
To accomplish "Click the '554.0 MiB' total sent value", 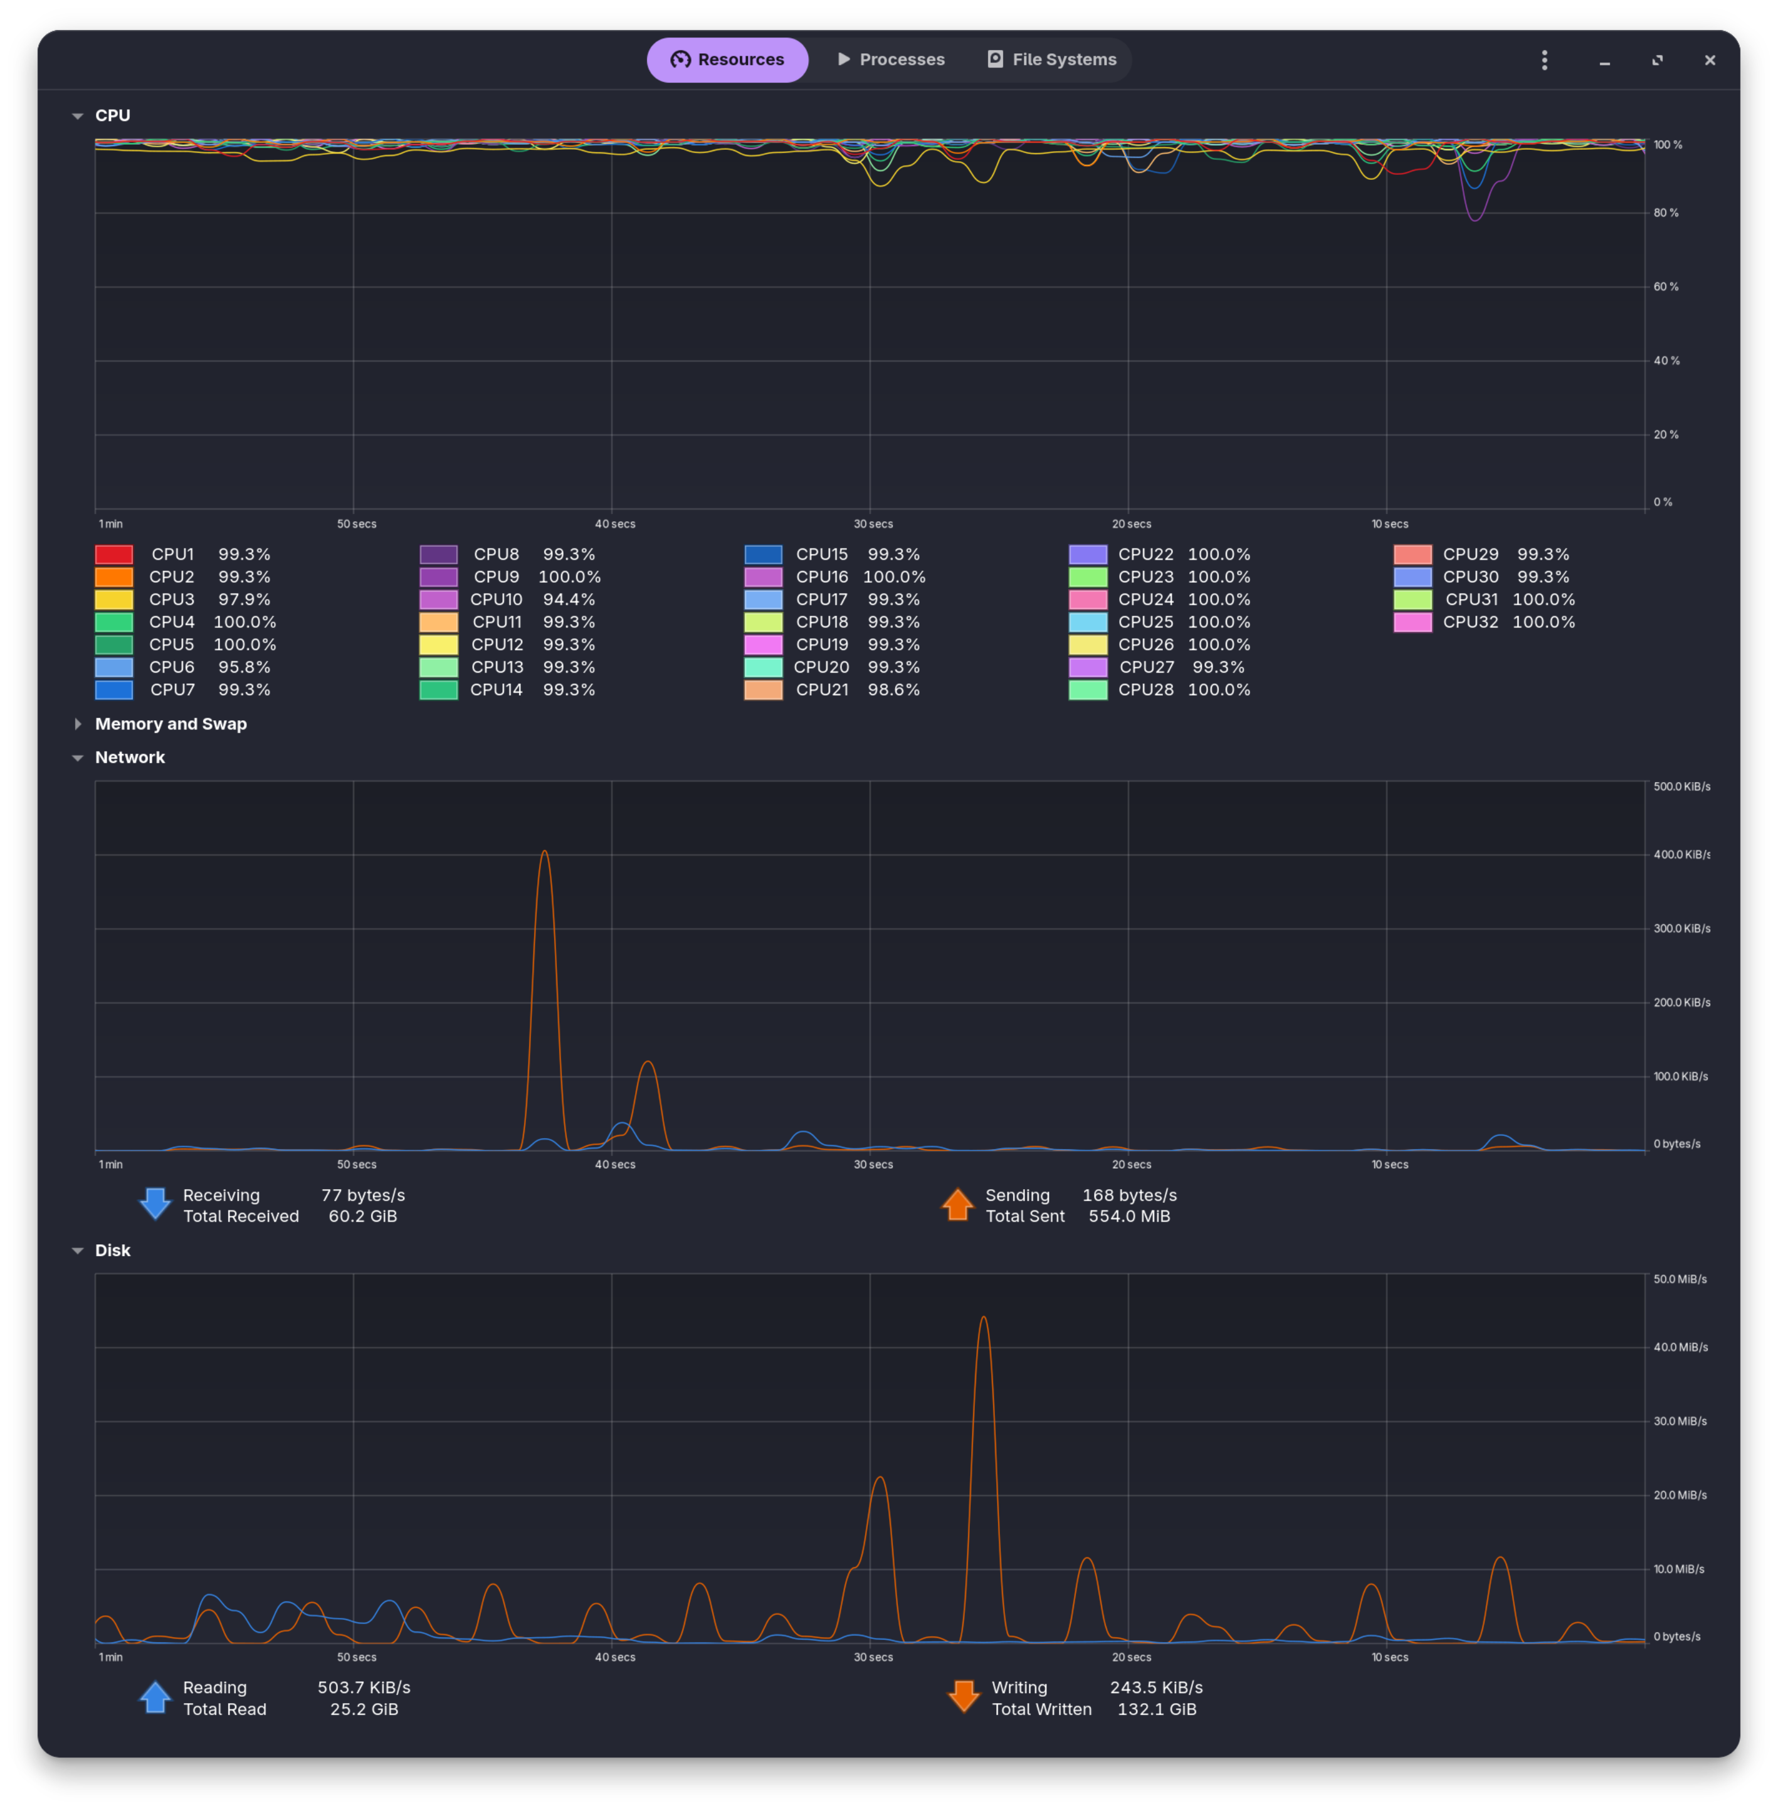I will (1130, 1216).
